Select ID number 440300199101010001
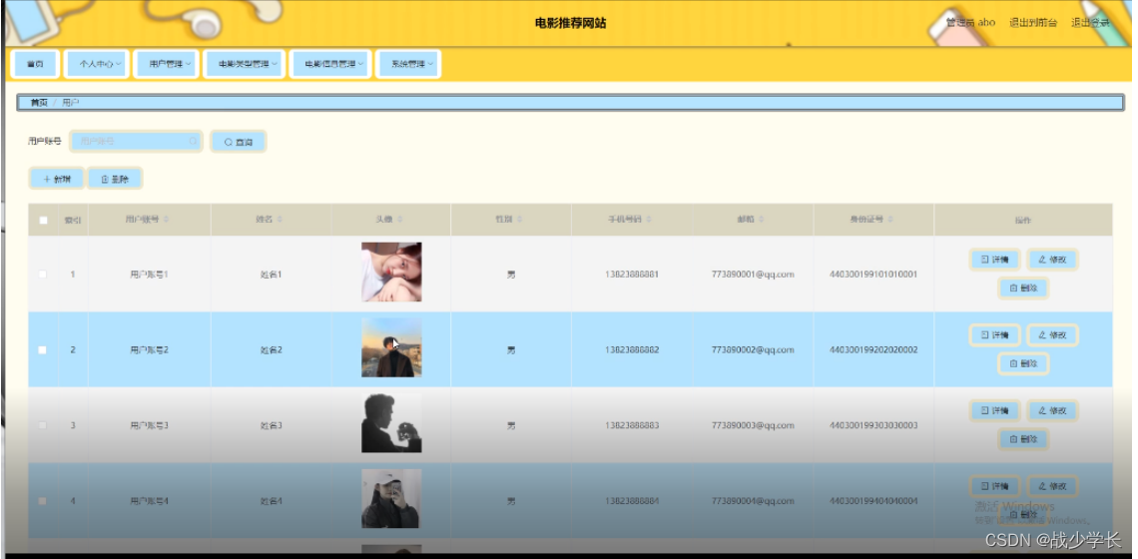 click(873, 275)
